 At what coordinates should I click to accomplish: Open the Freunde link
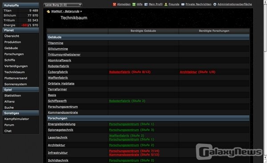tap(174, 4)
